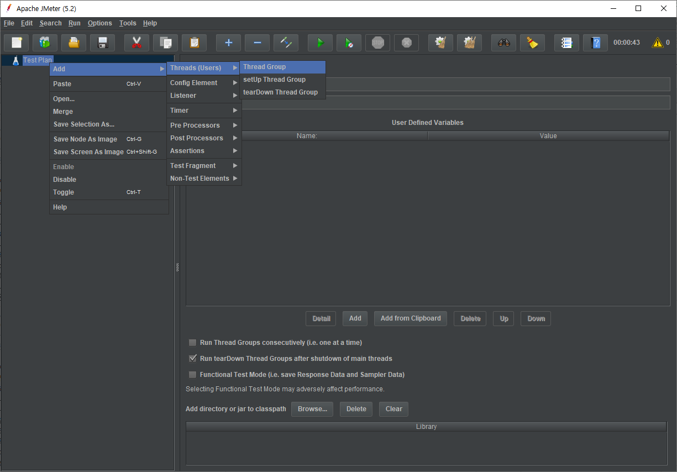677x472 pixels.
Task: Expand Pre Processors submenu
Action: pos(204,125)
